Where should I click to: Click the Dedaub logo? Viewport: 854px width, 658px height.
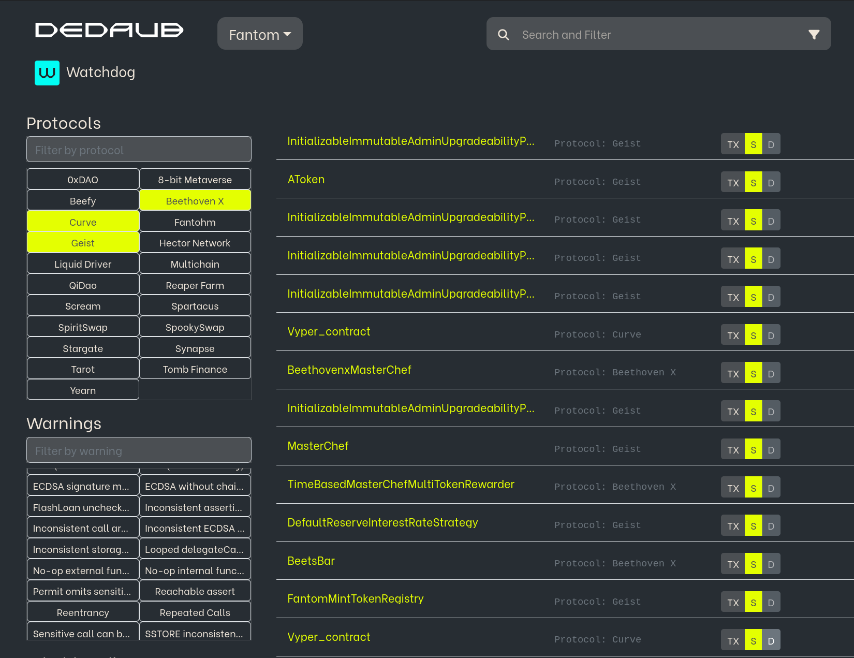[x=109, y=30]
